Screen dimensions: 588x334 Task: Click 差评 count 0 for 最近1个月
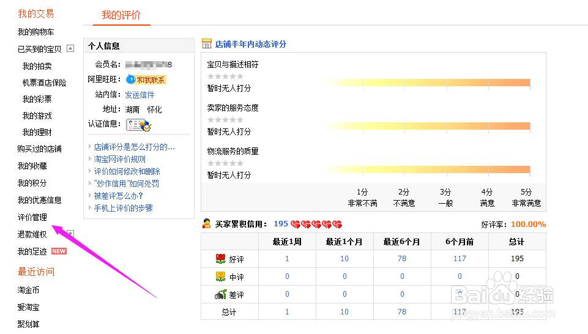(x=344, y=294)
